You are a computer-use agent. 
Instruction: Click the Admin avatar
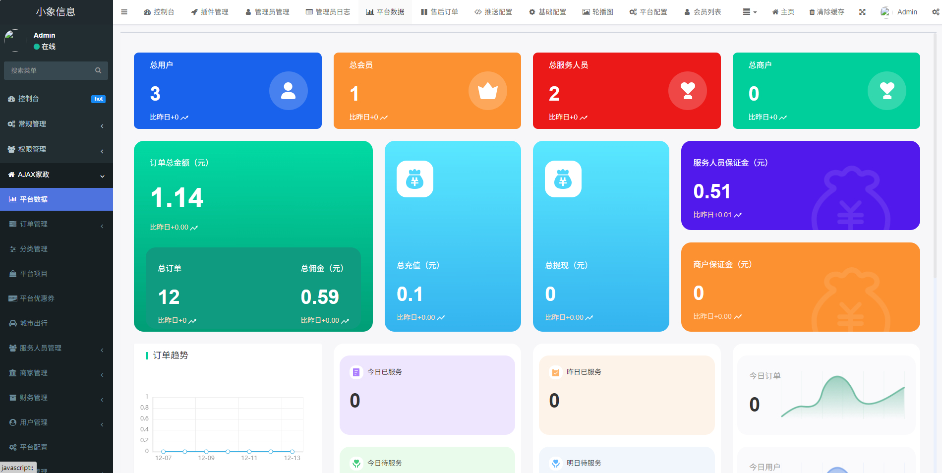[885, 11]
